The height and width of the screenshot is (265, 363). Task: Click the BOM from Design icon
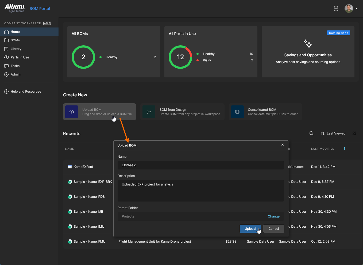click(149, 112)
